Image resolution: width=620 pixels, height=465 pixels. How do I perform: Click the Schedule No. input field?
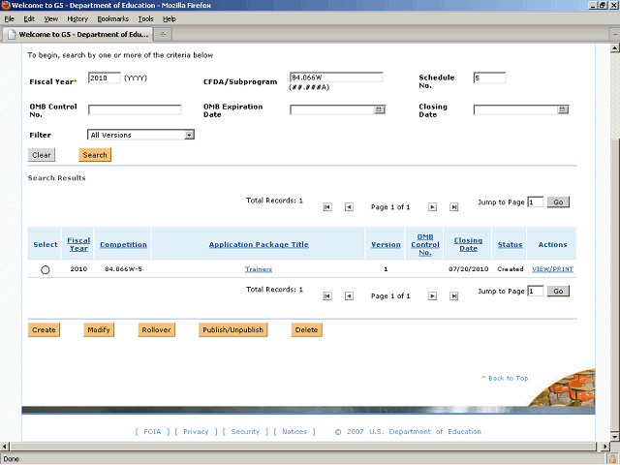tap(489, 77)
